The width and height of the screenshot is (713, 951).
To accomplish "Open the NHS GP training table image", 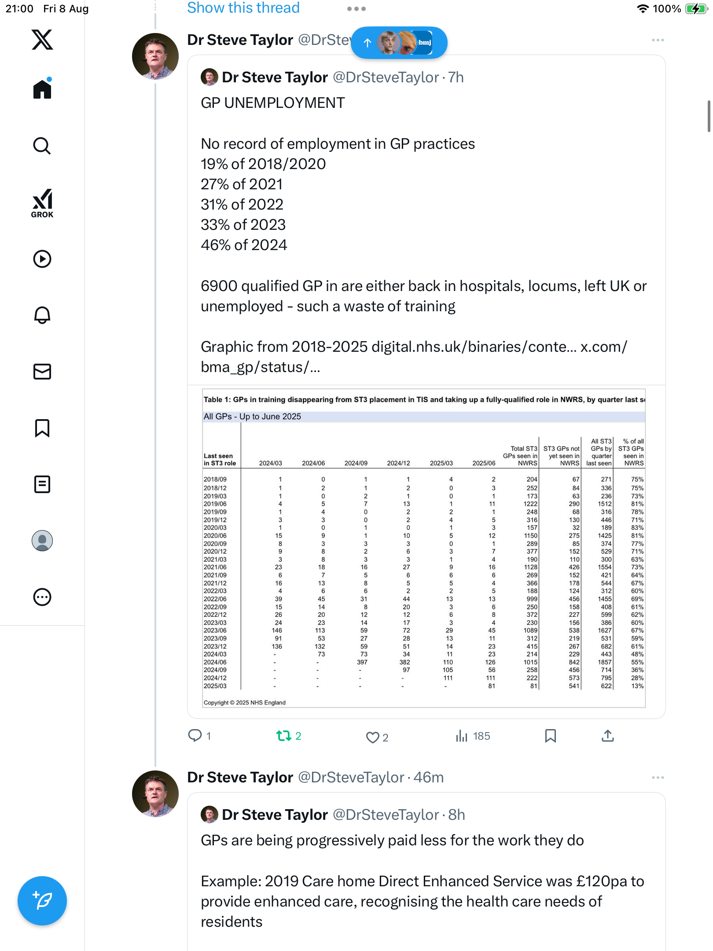I will tap(424, 548).
